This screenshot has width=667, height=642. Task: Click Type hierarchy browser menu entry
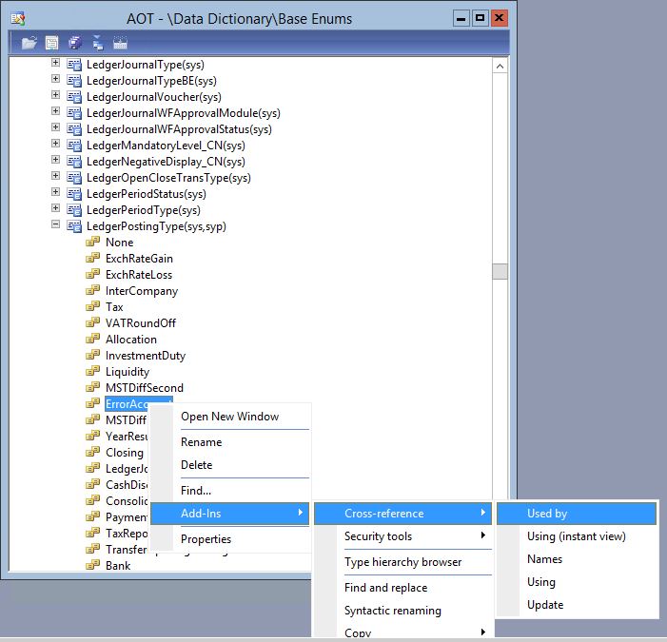402,562
